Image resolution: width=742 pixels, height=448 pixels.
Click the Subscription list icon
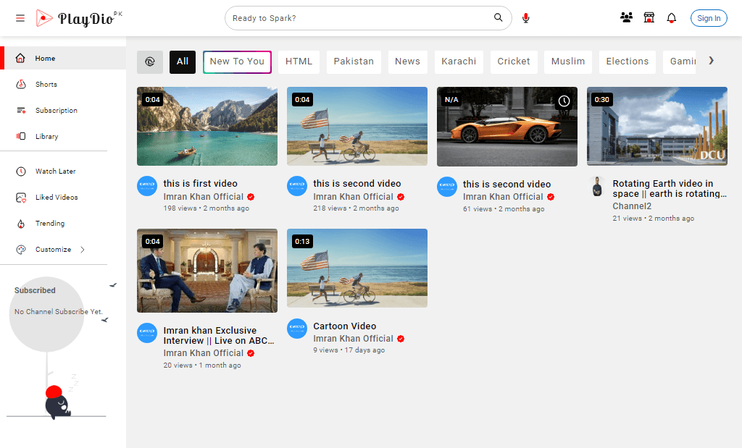pos(21,111)
